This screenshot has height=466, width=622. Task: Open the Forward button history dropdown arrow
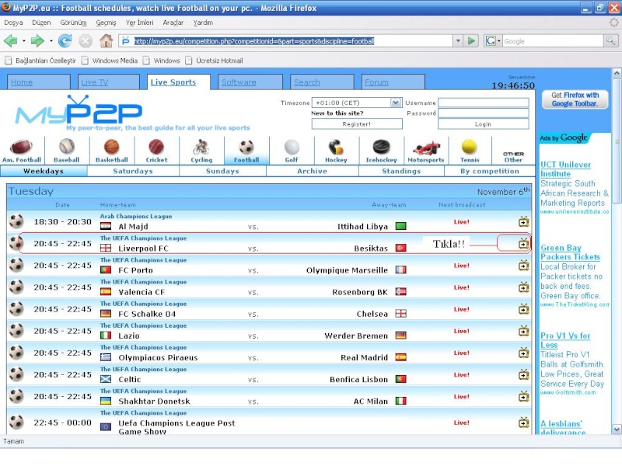tap(51, 41)
